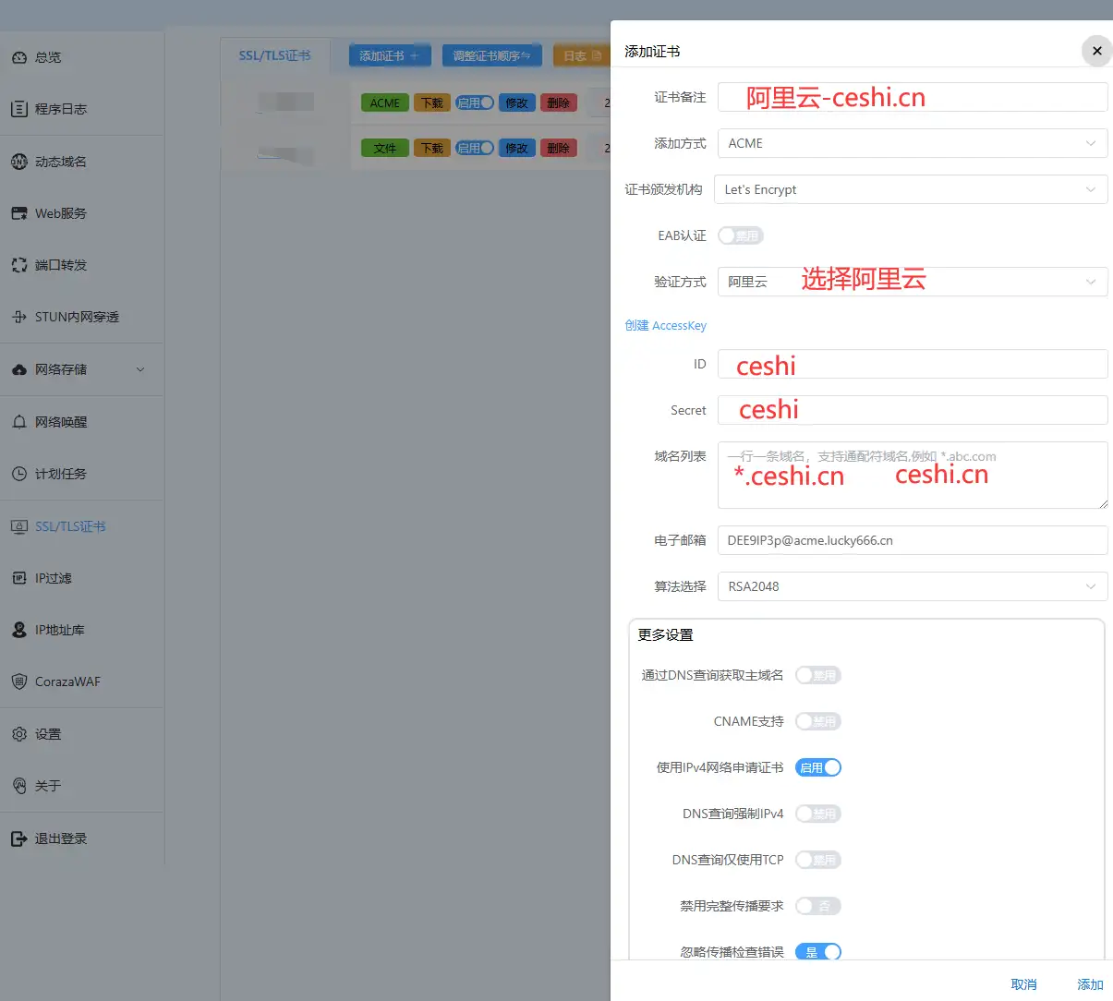Toggle the EAB认证 switch

pyautogui.click(x=740, y=235)
